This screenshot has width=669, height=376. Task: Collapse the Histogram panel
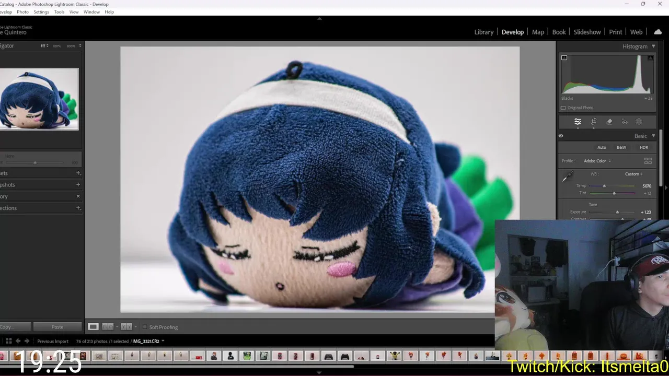(x=653, y=46)
